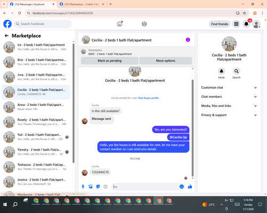Open Windows taskbar search
Image resolution: width=267 pixels, height=213 pixels.
pos(15,204)
